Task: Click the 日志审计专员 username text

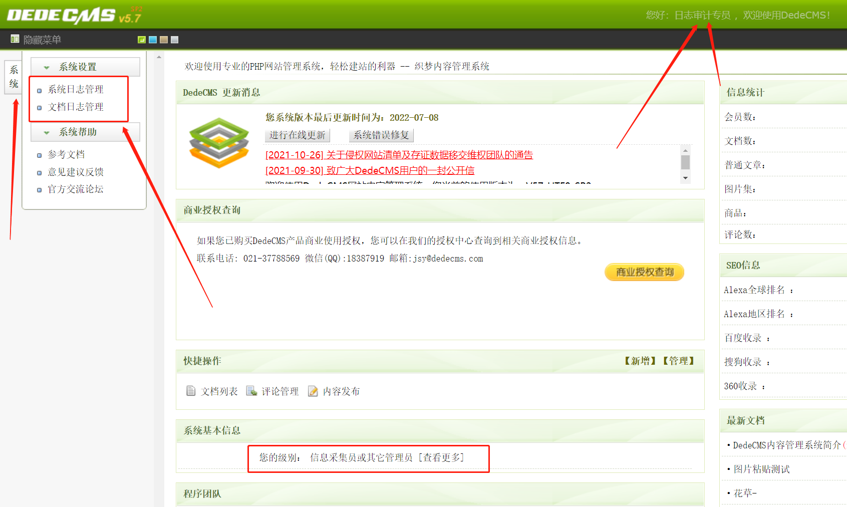Action: click(x=702, y=15)
